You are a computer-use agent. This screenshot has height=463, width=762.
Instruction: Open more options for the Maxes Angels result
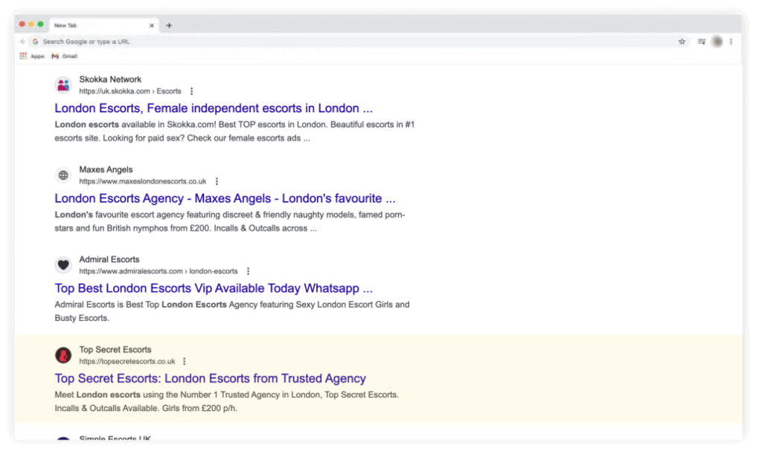(x=217, y=181)
